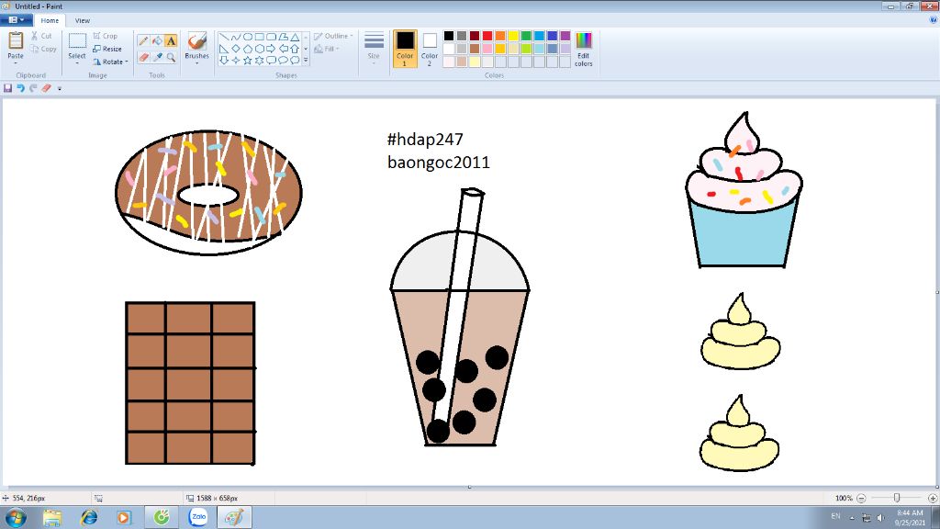Open the Windows Start menu
This screenshot has width=940, height=529.
(x=16, y=516)
